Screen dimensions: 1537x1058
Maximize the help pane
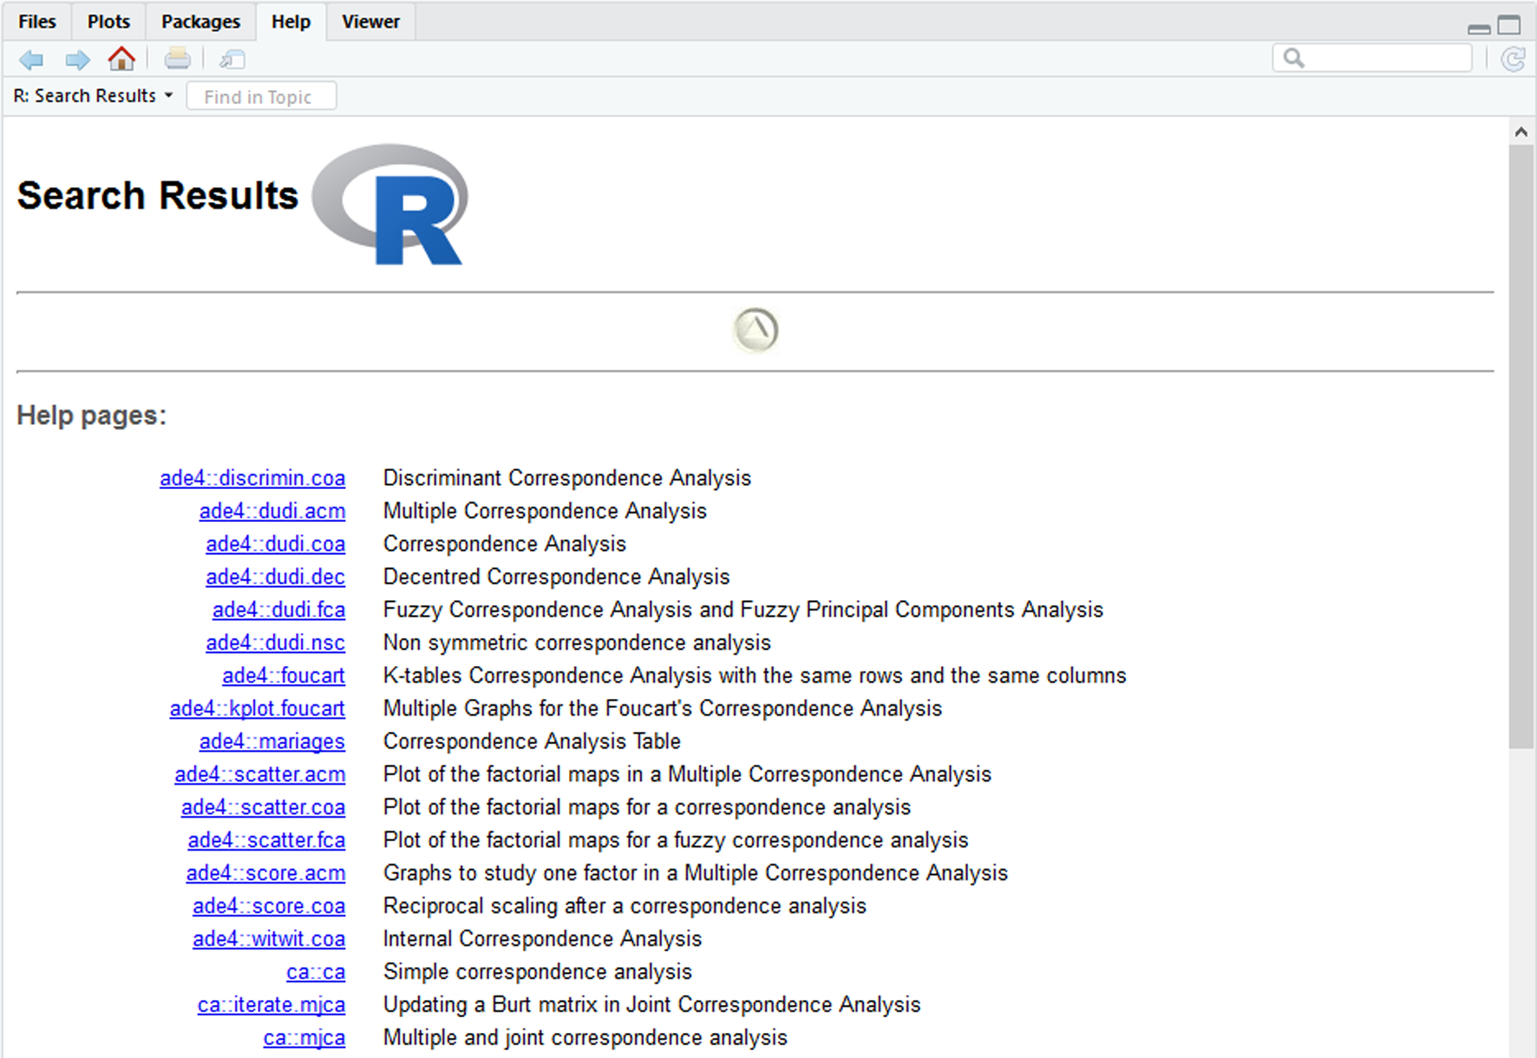pos(1509,25)
